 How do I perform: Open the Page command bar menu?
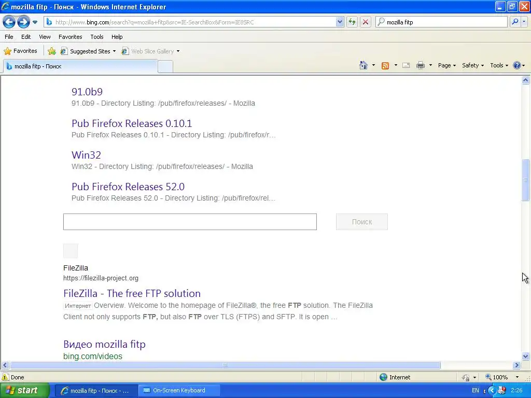pos(446,65)
